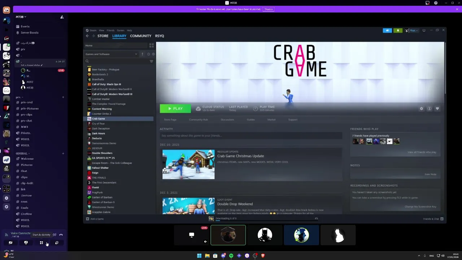Screen dimensions: 462x260
Task: Show Crab Game info icon
Action: click(429, 109)
